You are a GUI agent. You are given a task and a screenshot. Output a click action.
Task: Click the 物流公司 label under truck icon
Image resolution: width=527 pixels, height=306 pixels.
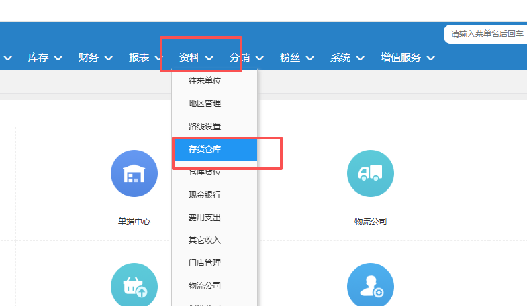(x=371, y=221)
